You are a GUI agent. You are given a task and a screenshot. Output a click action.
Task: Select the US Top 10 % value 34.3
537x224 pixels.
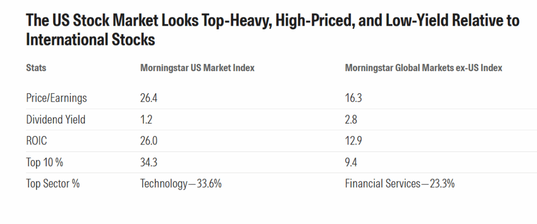pyautogui.click(x=148, y=162)
